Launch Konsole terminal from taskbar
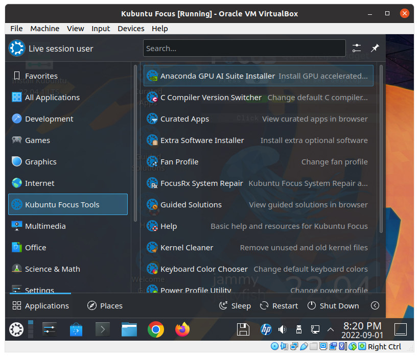Screen dimensions: 419x357 (x=103, y=329)
